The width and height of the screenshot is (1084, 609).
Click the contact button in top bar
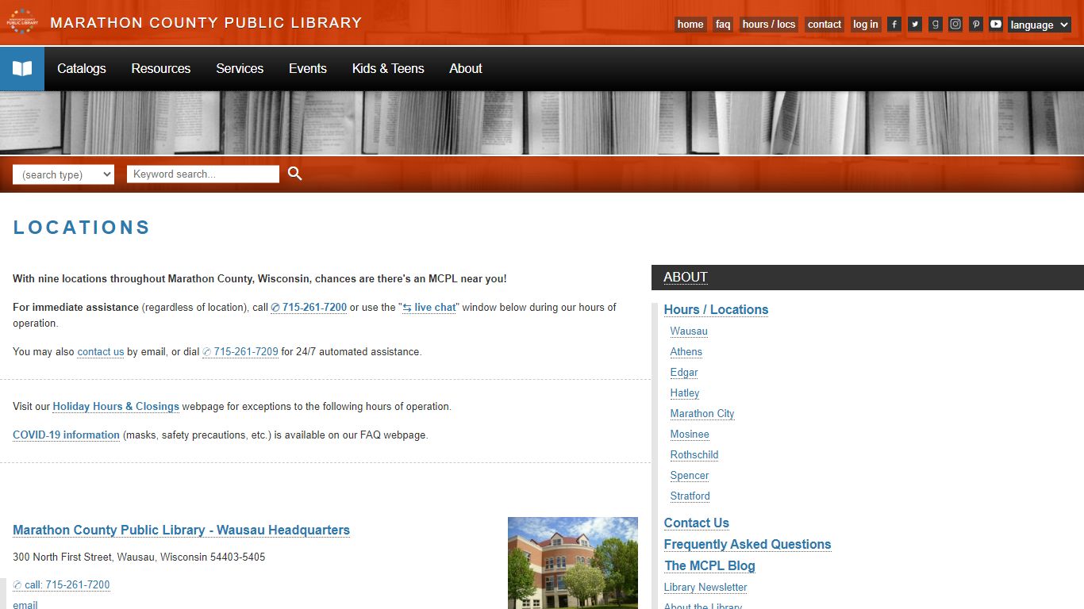[x=825, y=25]
